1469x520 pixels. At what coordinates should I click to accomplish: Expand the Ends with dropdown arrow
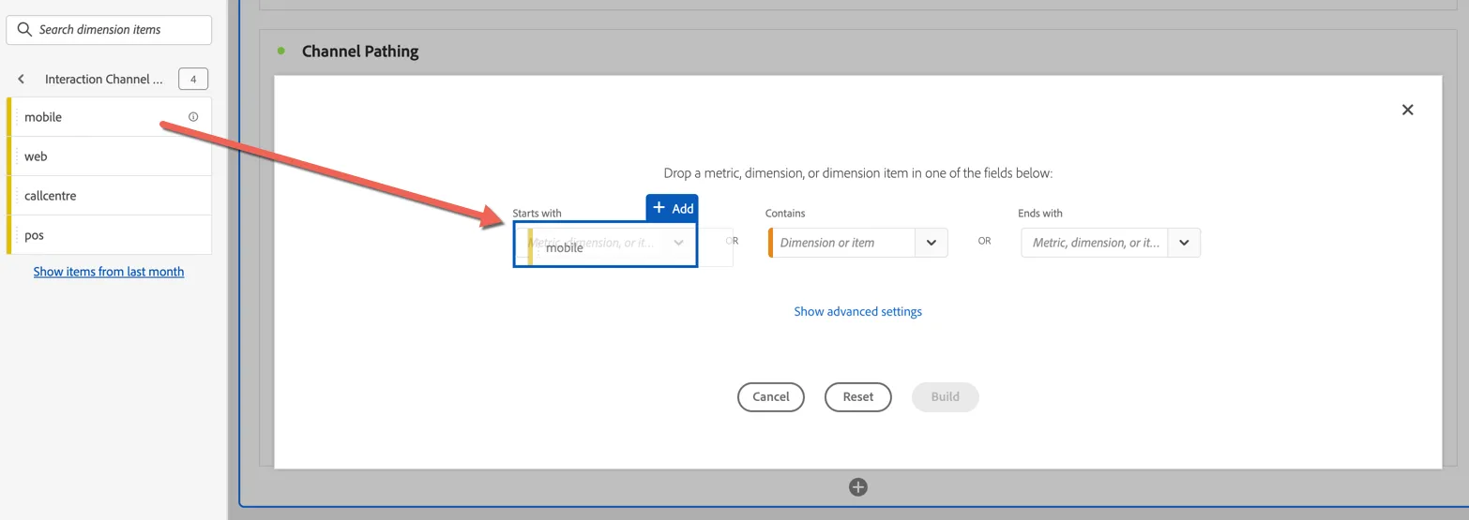(1184, 243)
